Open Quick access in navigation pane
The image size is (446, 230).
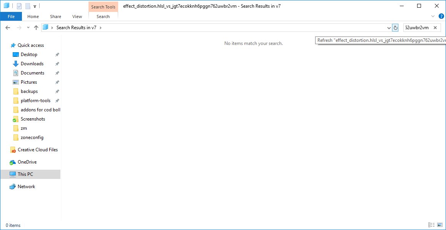[31, 45]
